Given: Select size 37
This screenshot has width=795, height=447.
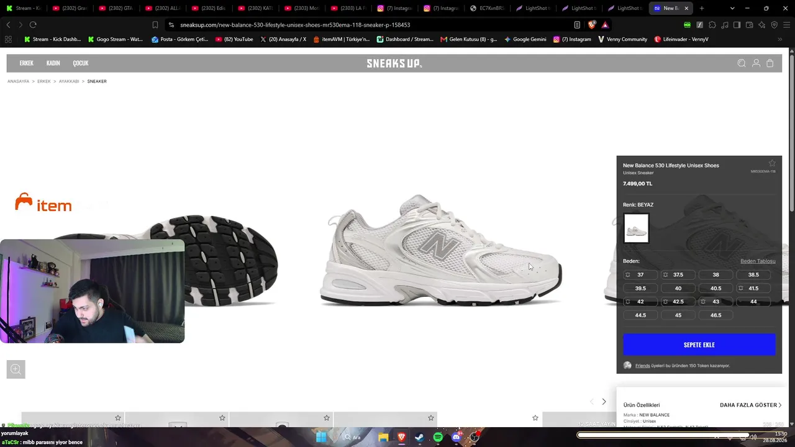Looking at the screenshot, I should click(640, 274).
